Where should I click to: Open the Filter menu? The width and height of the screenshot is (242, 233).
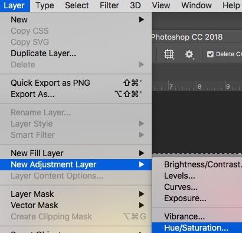(x=109, y=5)
